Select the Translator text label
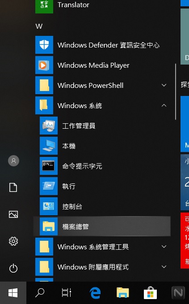The width and height of the screenshot is (189, 304). point(73,4)
